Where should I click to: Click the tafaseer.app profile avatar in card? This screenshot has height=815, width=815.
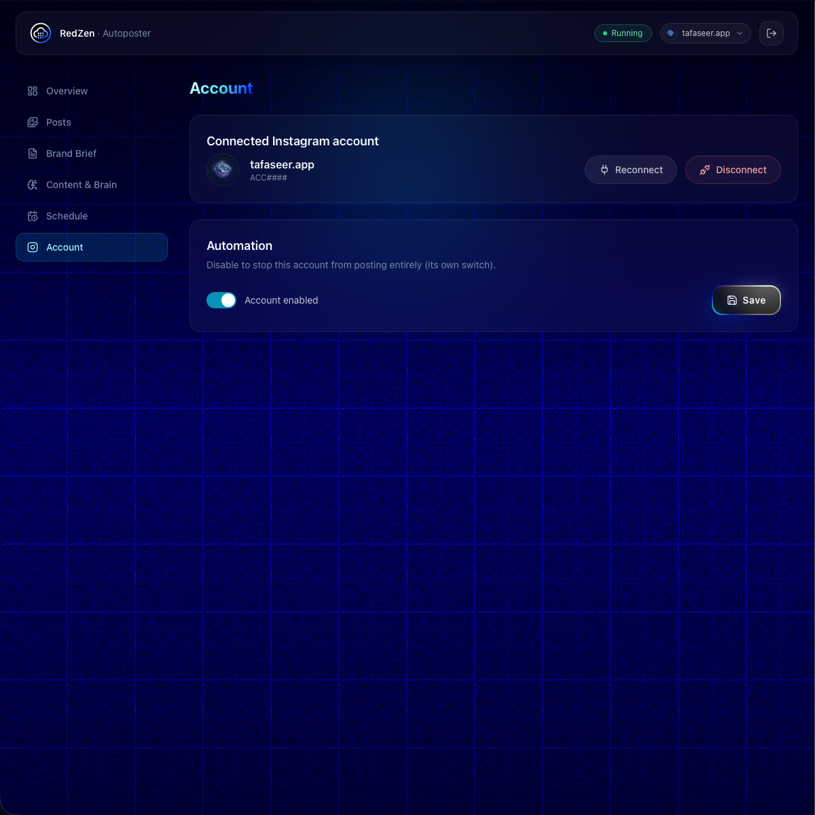coord(223,170)
